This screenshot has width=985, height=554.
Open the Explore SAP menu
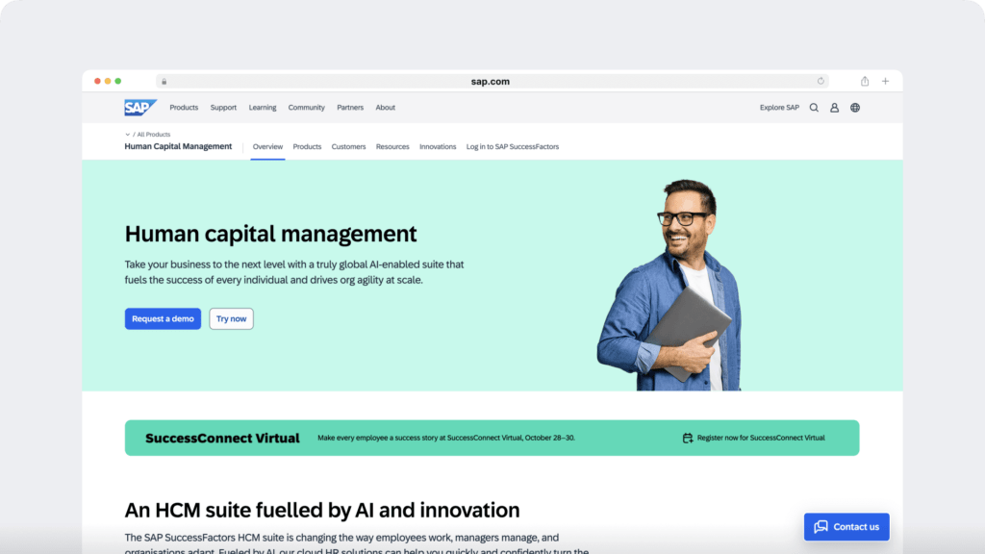[779, 108]
